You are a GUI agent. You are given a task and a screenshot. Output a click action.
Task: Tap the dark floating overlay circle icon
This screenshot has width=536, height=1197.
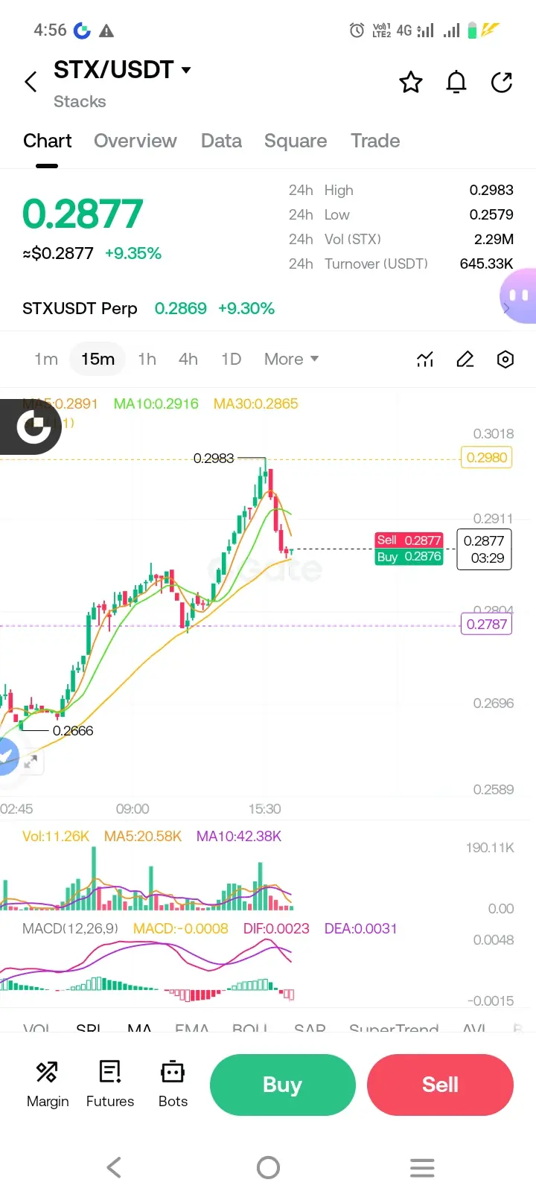tap(33, 427)
